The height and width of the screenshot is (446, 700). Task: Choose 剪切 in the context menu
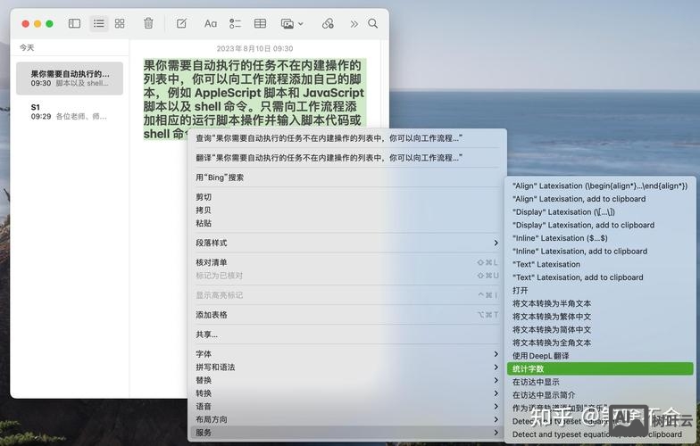[346, 197]
